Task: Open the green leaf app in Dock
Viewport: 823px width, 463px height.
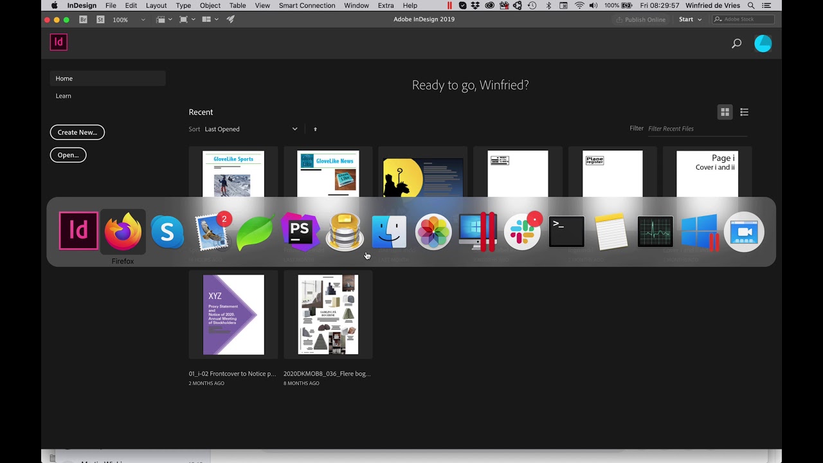Action: (255, 232)
